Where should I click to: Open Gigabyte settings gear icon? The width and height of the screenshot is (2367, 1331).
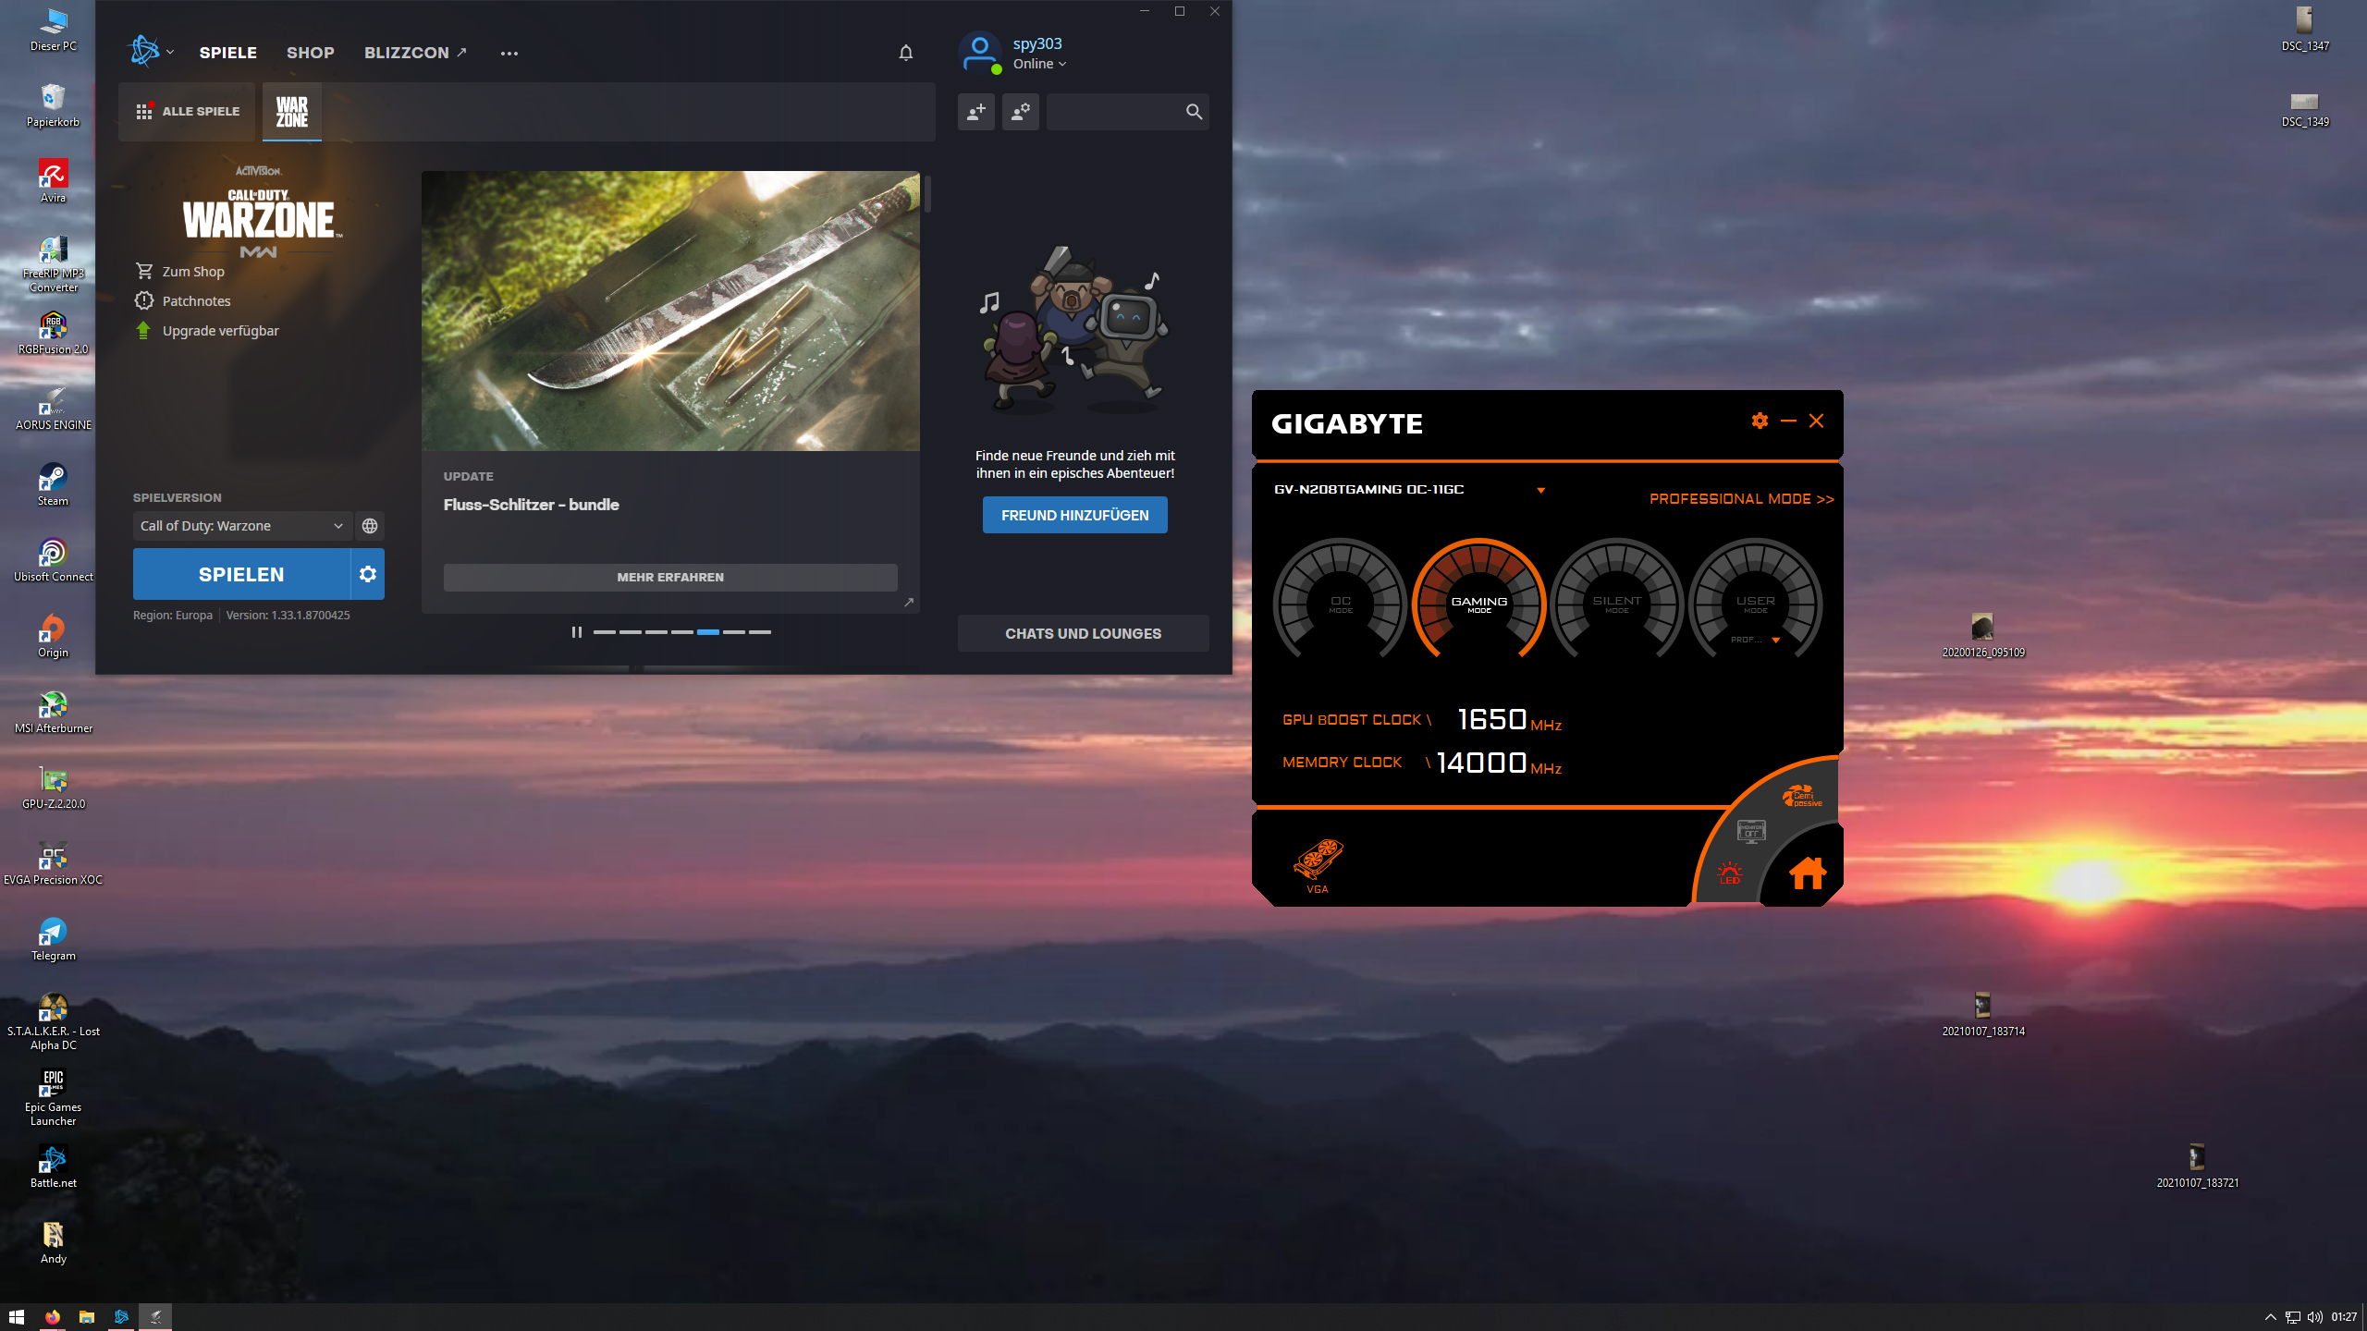(x=1760, y=421)
